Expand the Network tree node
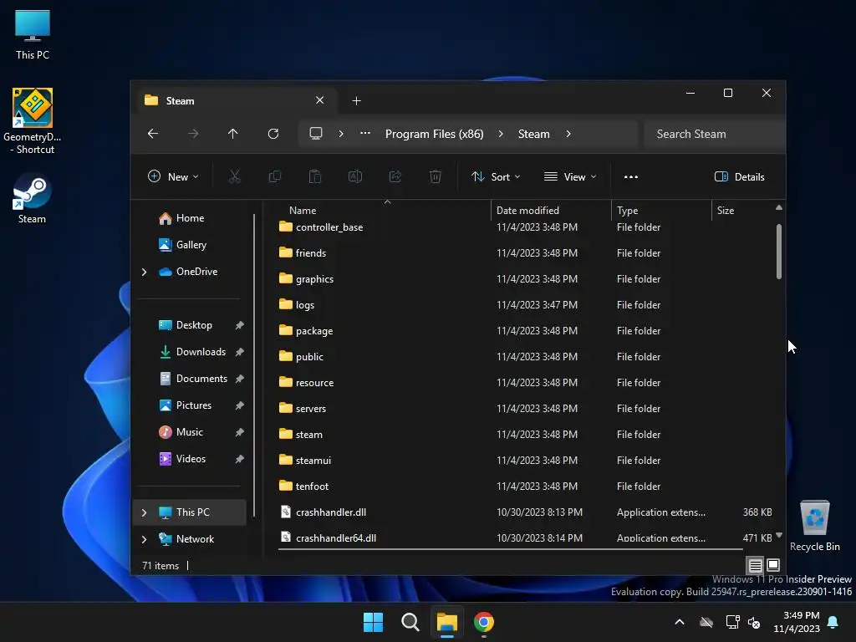 [144, 539]
